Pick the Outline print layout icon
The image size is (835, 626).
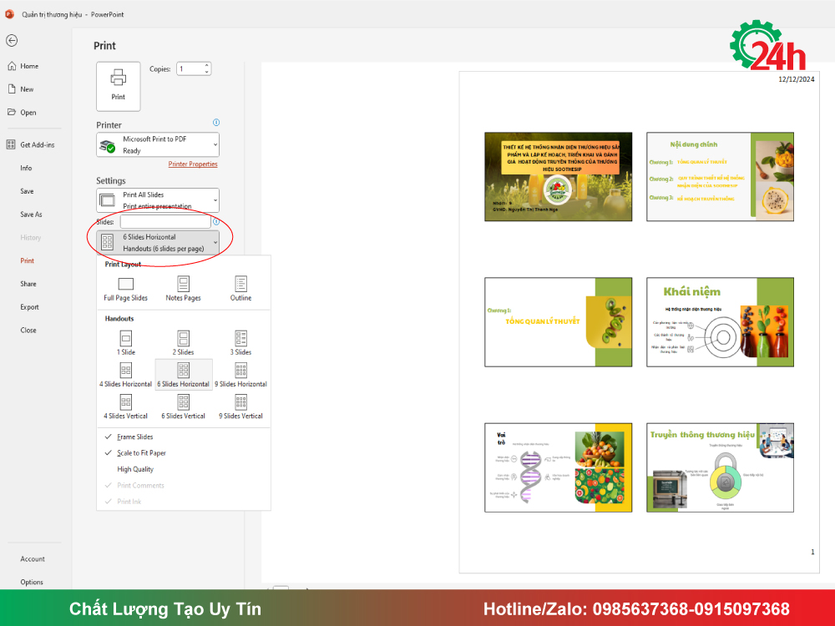(240, 284)
